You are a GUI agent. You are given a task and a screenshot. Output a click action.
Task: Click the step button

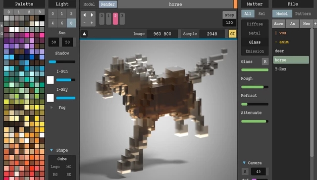(x=229, y=15)
